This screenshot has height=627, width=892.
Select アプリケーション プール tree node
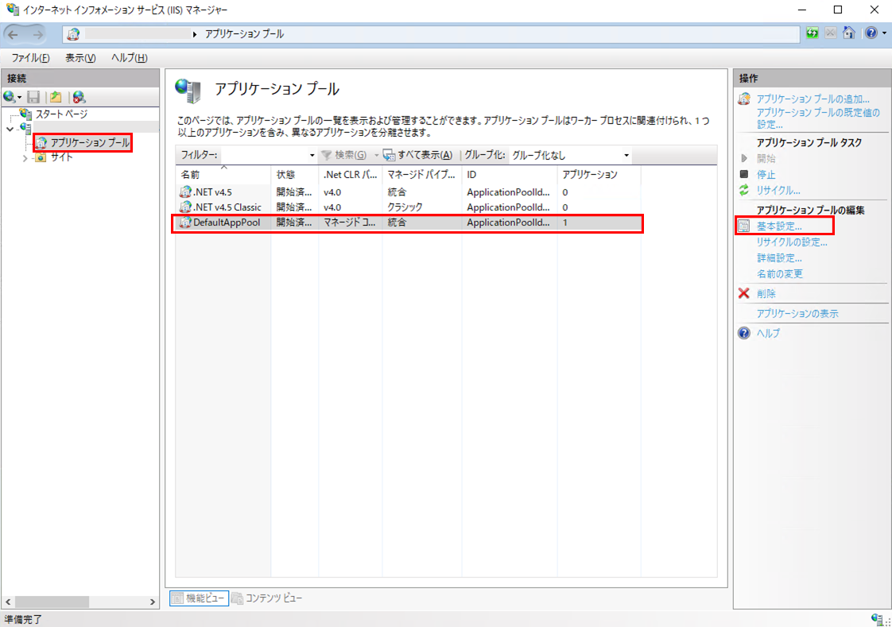[x=91, y=143]
